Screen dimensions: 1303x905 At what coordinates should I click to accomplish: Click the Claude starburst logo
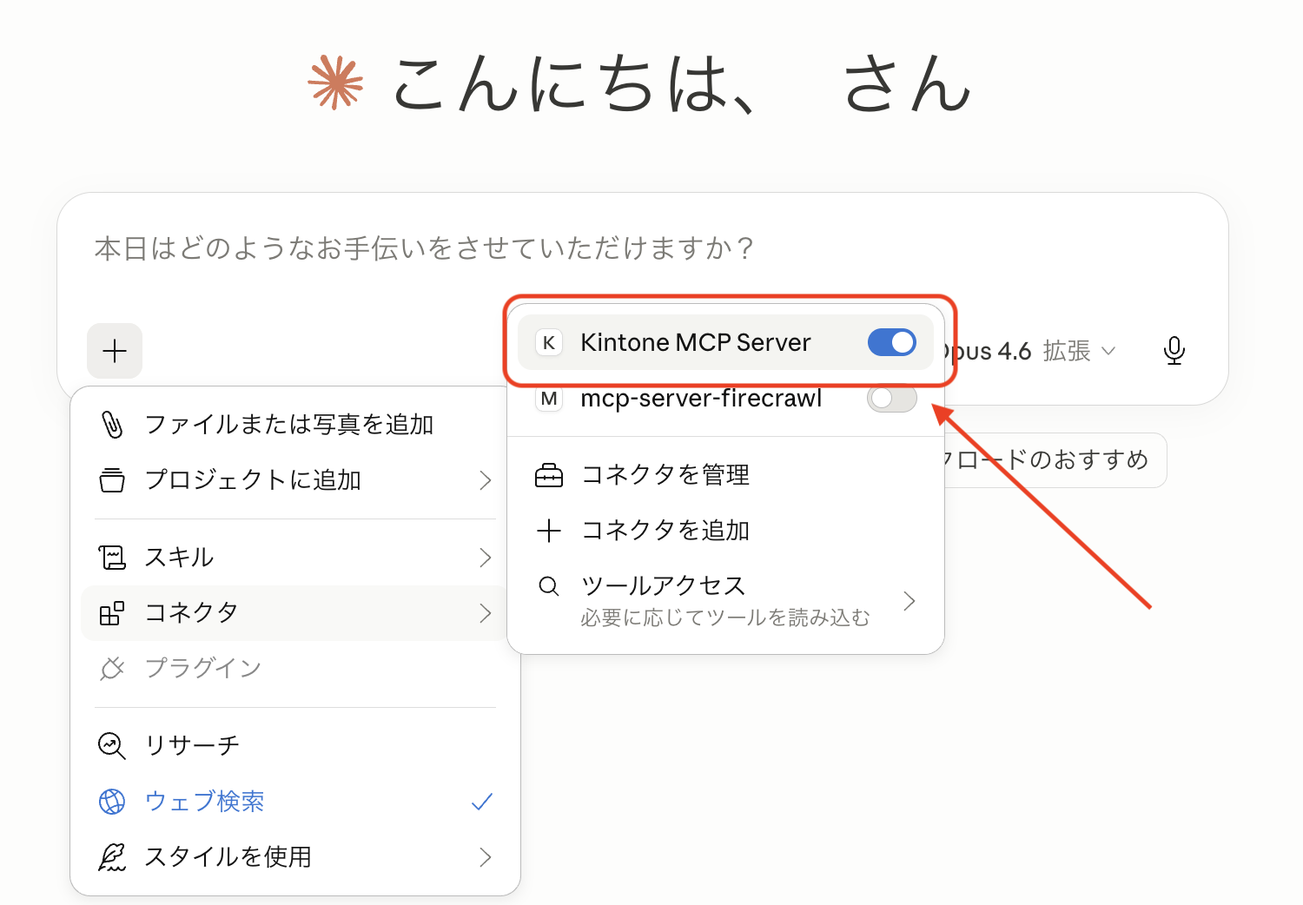pyautogui.click(x=335, y=83)
